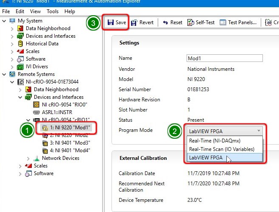Click in the Name field containing Mod1
279x212 pixels.
point(225,58)
